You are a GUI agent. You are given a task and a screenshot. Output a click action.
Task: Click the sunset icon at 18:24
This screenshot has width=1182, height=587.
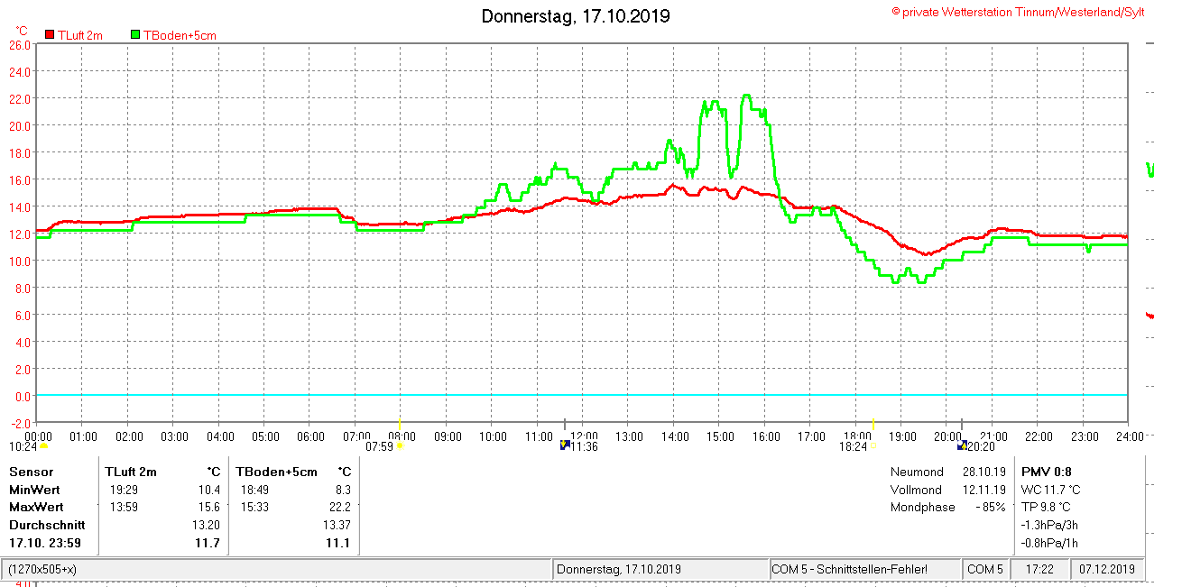873,445
